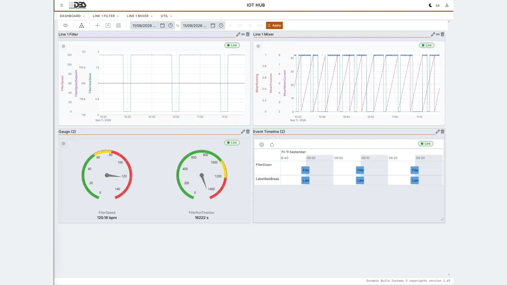Edit the start date field

point(144,26)
